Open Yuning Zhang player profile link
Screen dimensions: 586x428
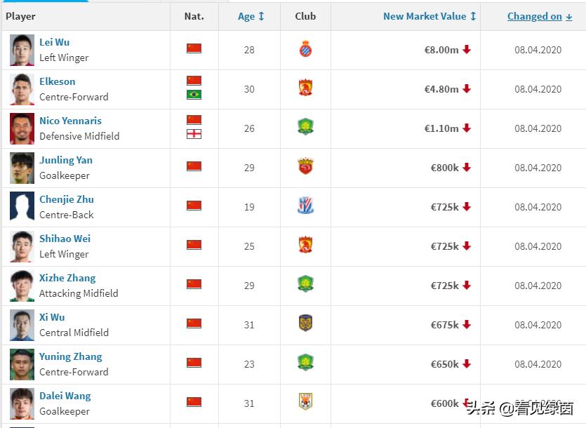(x=70, y=356)
